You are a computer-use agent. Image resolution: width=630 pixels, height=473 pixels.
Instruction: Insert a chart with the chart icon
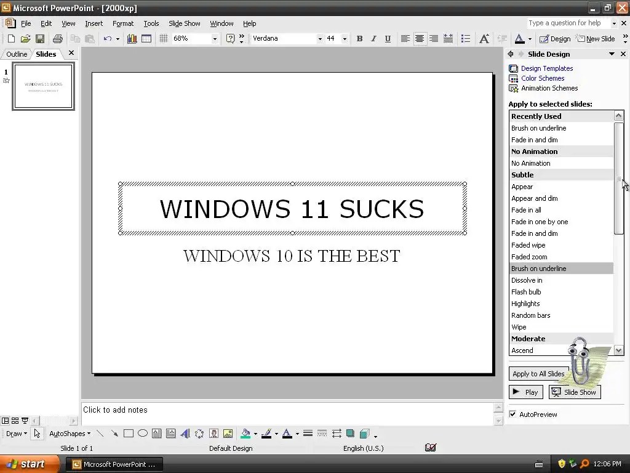[132, 39]
